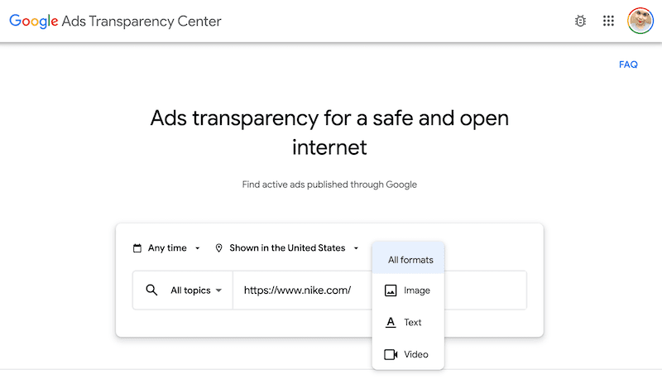Open the Shown in the United States dropdown
The height and width of the screenshot is (384, 662).
287,247
